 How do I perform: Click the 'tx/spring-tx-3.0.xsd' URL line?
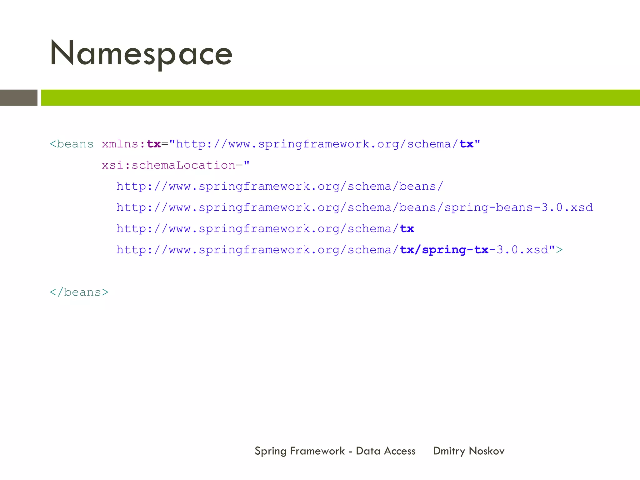340,250
